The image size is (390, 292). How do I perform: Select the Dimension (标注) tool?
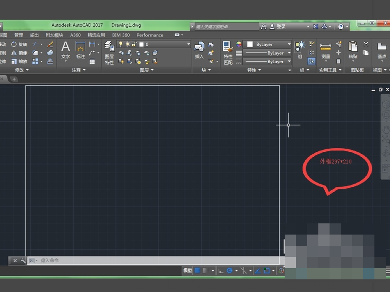coord(80,50)
